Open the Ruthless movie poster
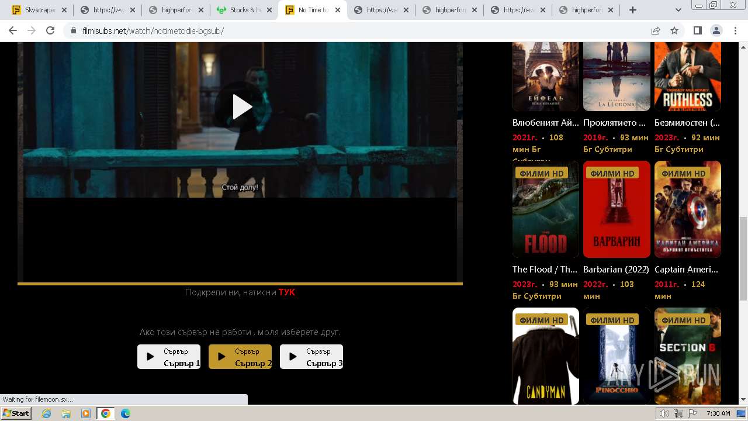 click(688, 77)
